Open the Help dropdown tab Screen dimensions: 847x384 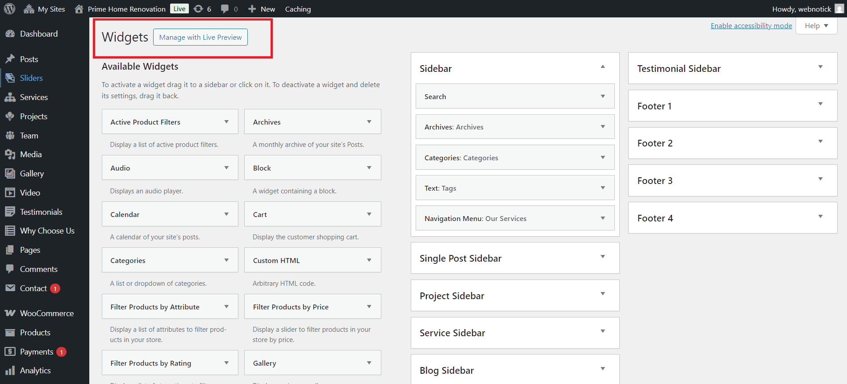816,26
